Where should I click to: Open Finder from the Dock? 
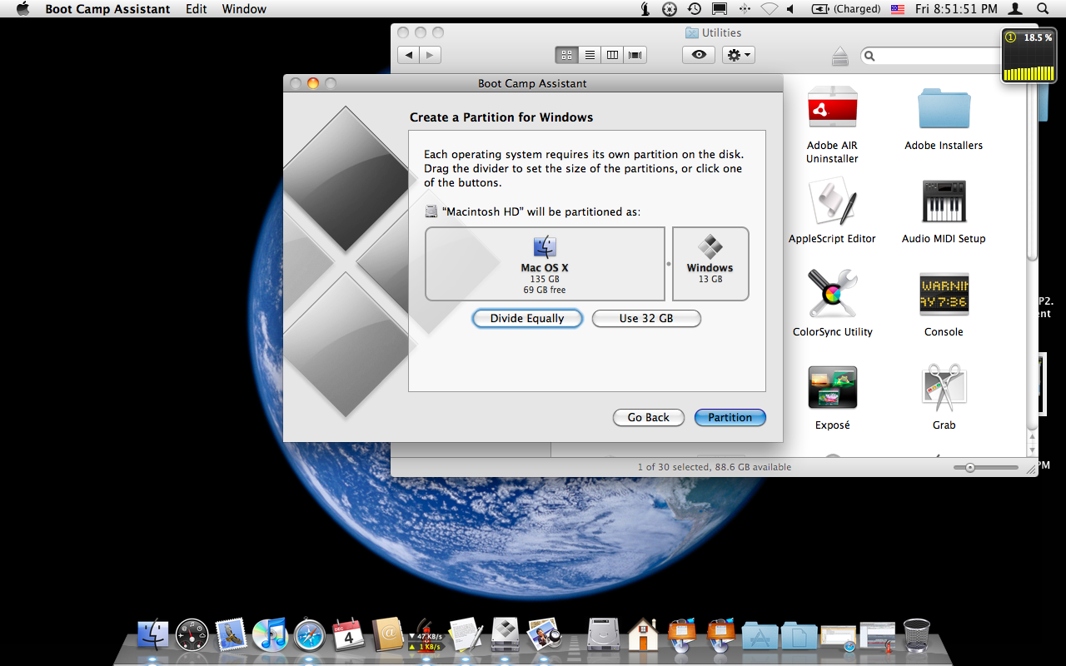(x=152, y=635)
